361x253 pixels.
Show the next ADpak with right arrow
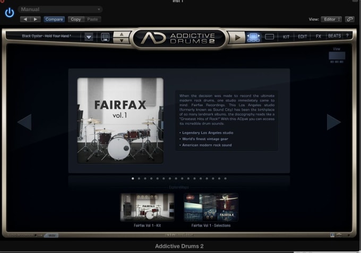click(333, 122)
